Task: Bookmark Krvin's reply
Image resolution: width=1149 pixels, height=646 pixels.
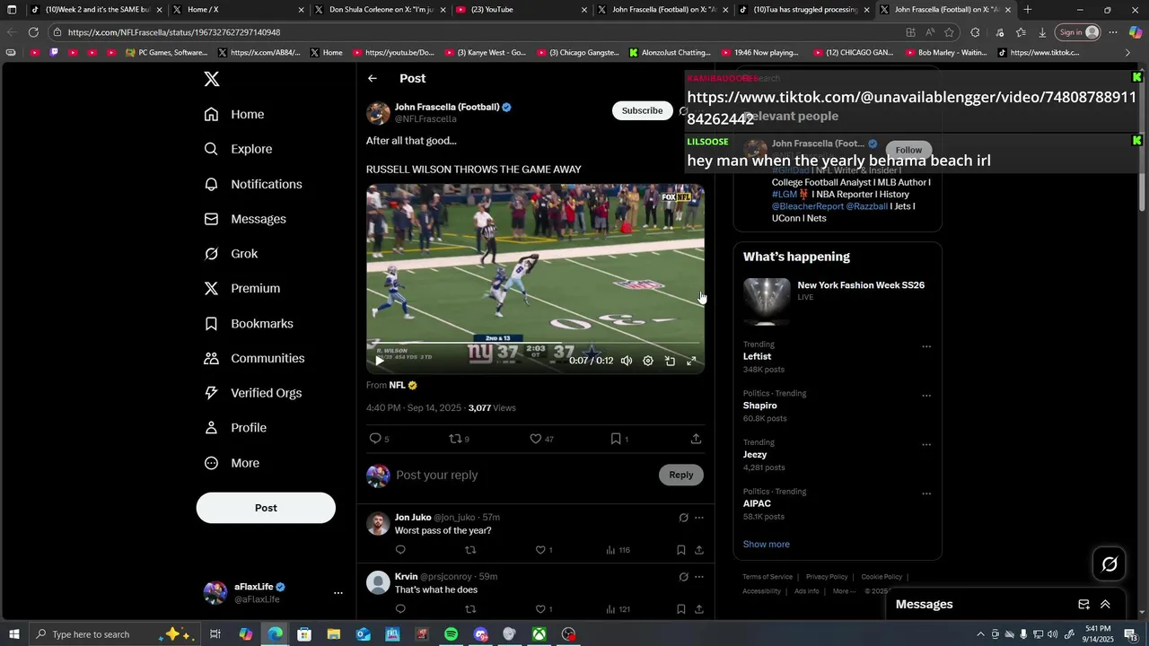Action: pos(680,609)
